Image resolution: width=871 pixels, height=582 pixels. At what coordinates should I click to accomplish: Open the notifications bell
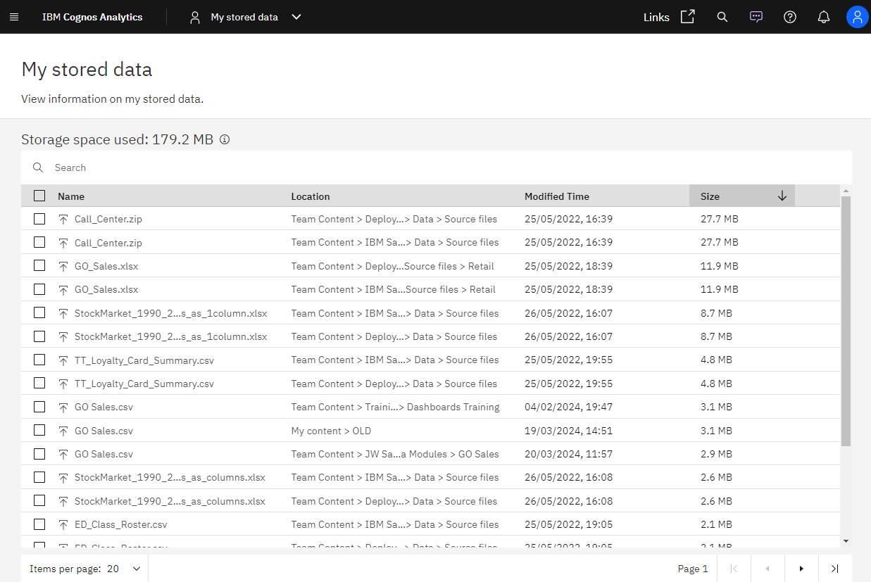(824, 17)
